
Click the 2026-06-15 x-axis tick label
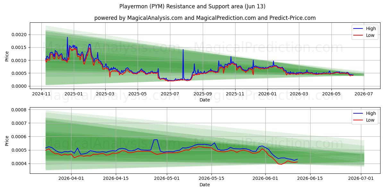[310, 179]
